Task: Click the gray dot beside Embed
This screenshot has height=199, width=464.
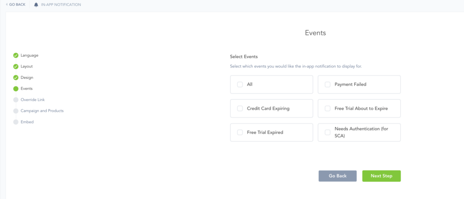Action: click(x=16, y=122)
